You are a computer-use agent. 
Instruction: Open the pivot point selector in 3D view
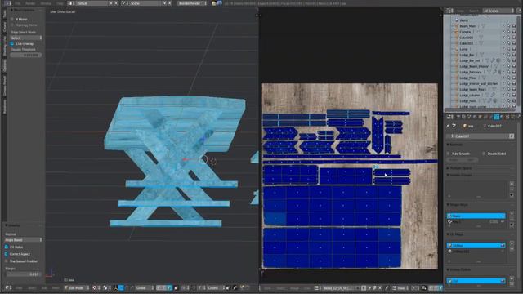point(106,287)
